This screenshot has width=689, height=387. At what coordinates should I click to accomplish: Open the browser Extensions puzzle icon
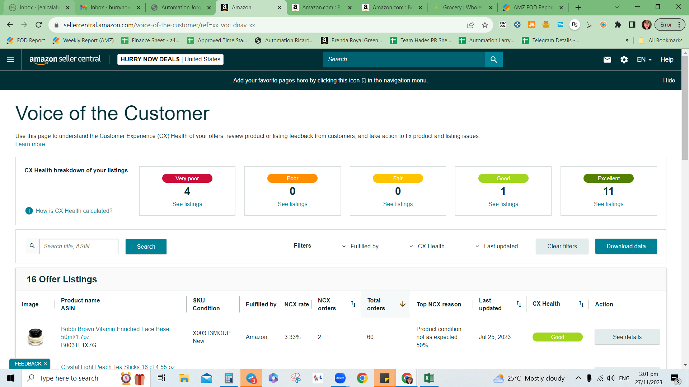[618, 25]
